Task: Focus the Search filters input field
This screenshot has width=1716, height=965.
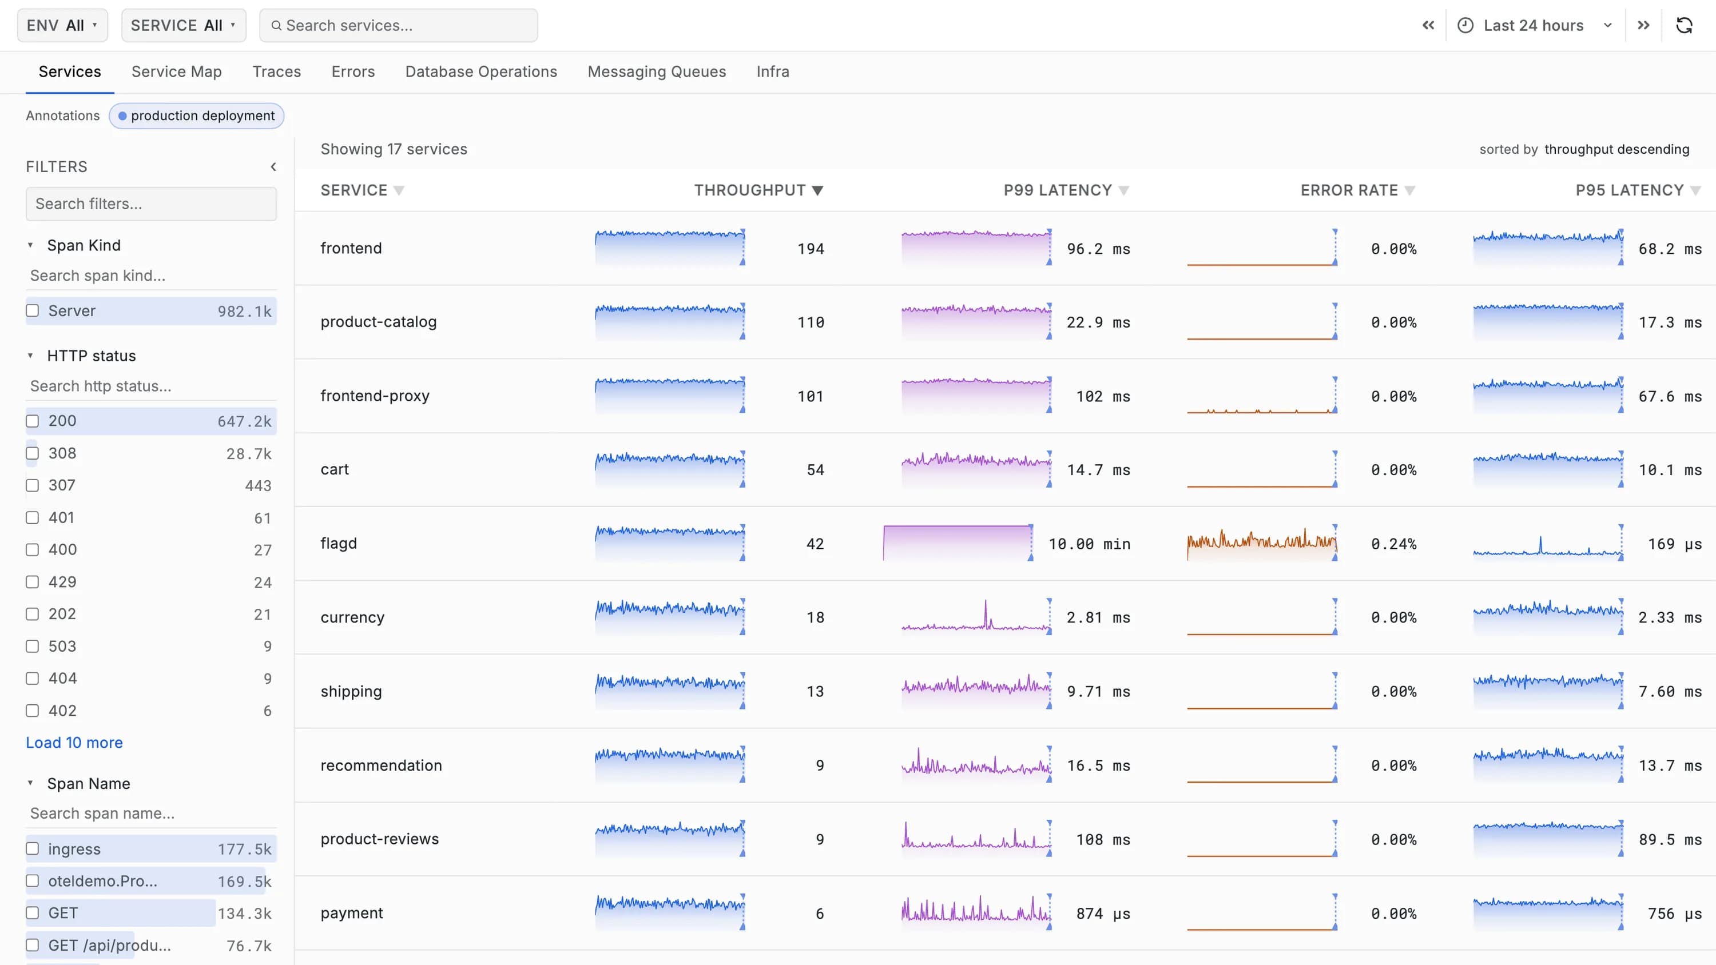Action: (151, 204)
